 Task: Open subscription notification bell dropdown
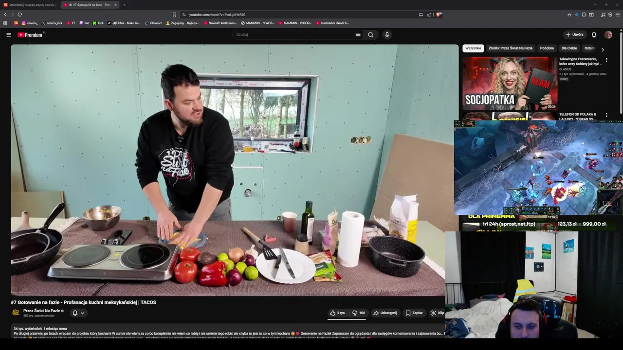pyautogui.click(x=78, y=313)
